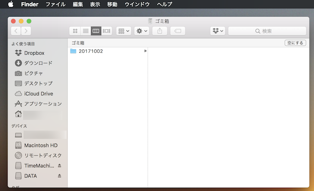This screenshot has width=314, height=191.
Task: Click the Edit Tags toolbar button
Action: (x=178, y=31)
